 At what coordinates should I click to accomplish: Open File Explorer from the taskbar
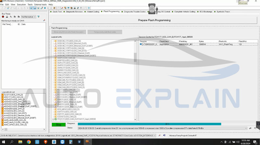(x=20, y=142)
